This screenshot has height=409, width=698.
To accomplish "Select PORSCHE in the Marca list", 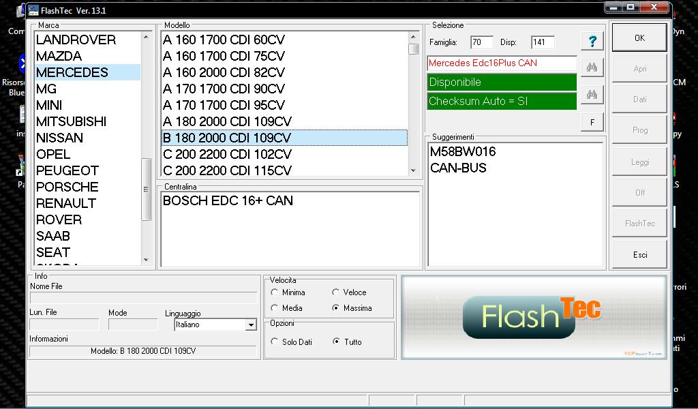I will tap(88, 187).
